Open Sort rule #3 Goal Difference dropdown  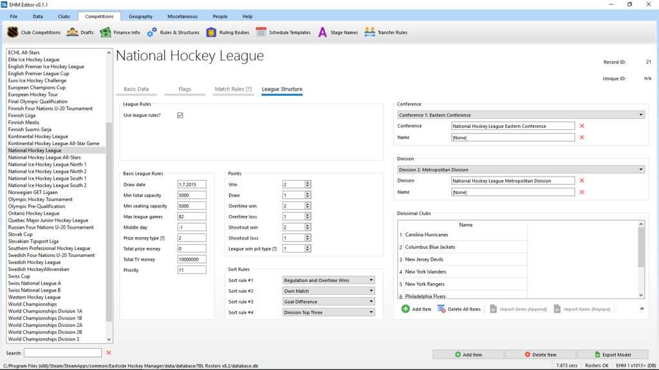[328, 302]
